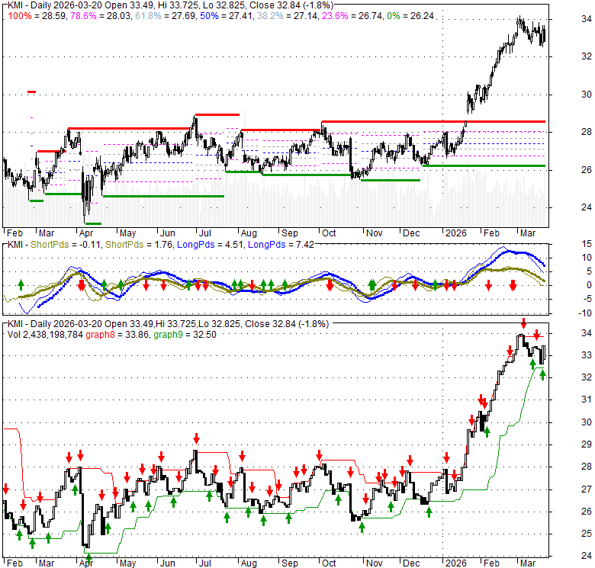This screenshot has width=595, height=568.
Task: Click the top chart title 'KMI - Daily 2026-03-20'
Action: tap(55, 5)
